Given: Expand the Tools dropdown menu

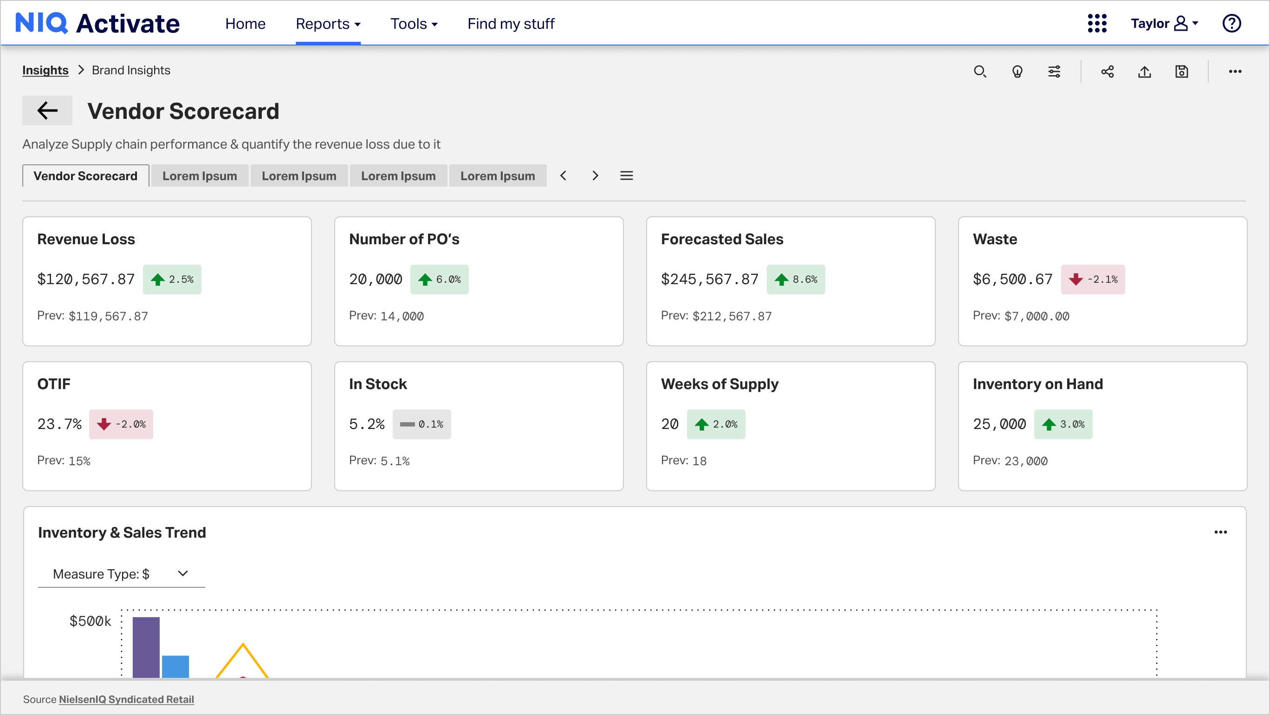Looking at the screenshot, I should [x=414, y=24].
